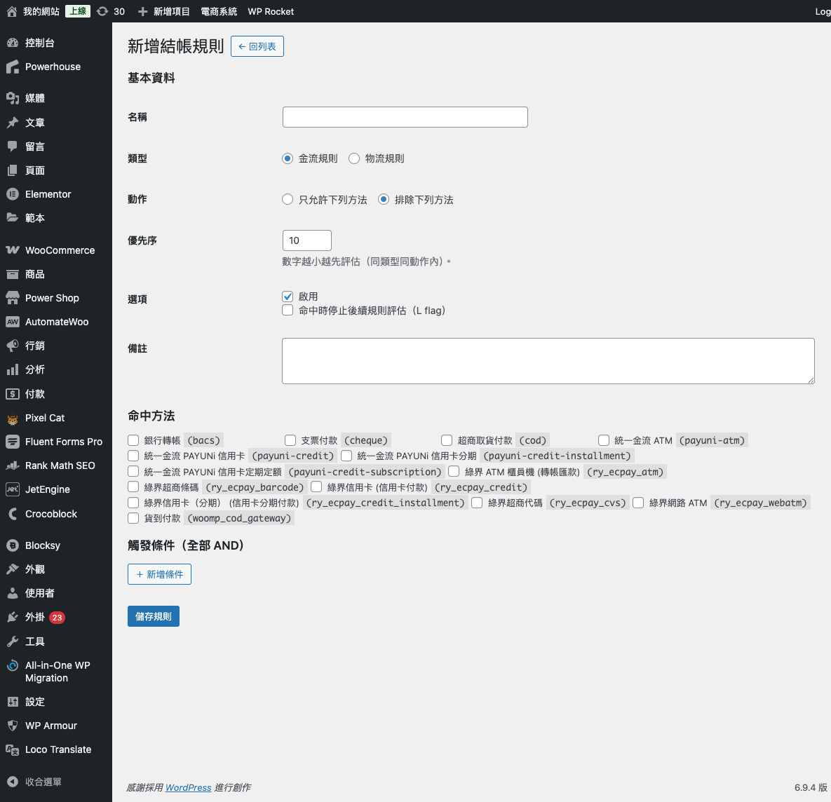Open the WP Rocket admin bar menu
The width and height of the screenshot is (831, 802).
271,11
